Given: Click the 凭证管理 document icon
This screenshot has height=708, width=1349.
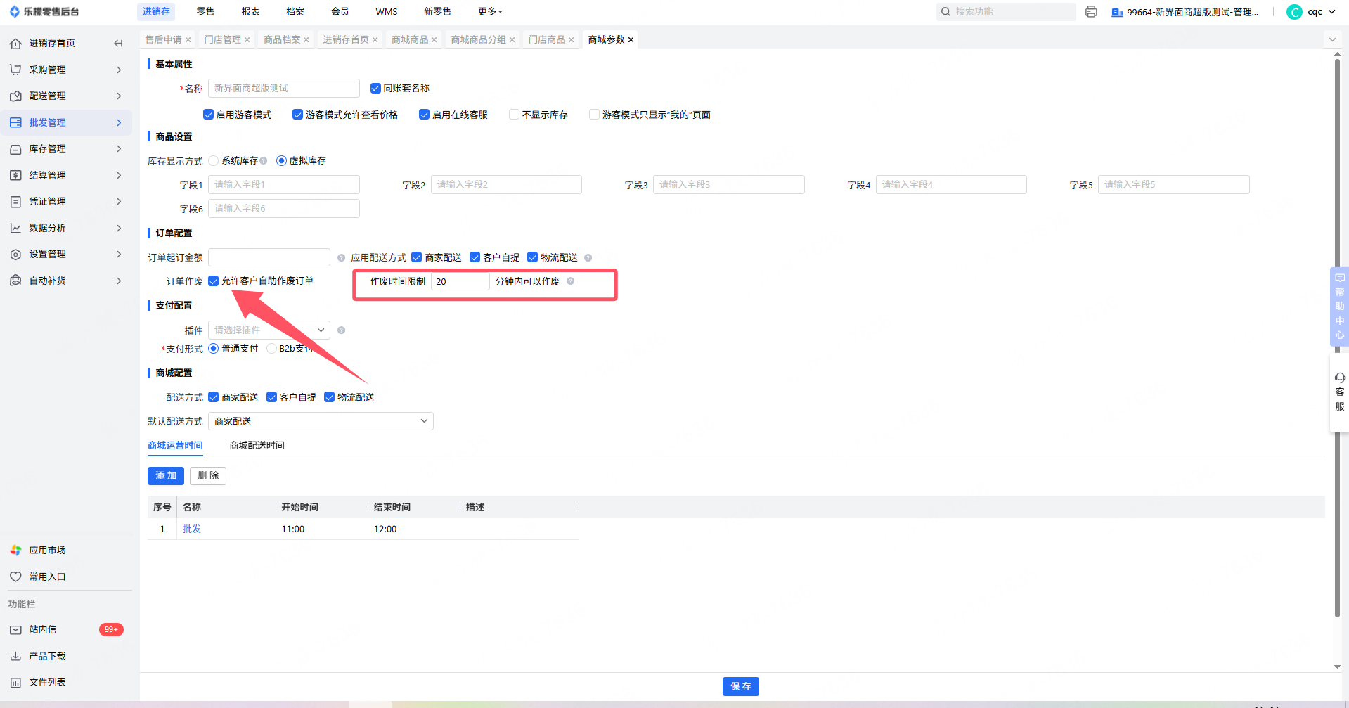Looking at the screenshot, I should [15, 201].
